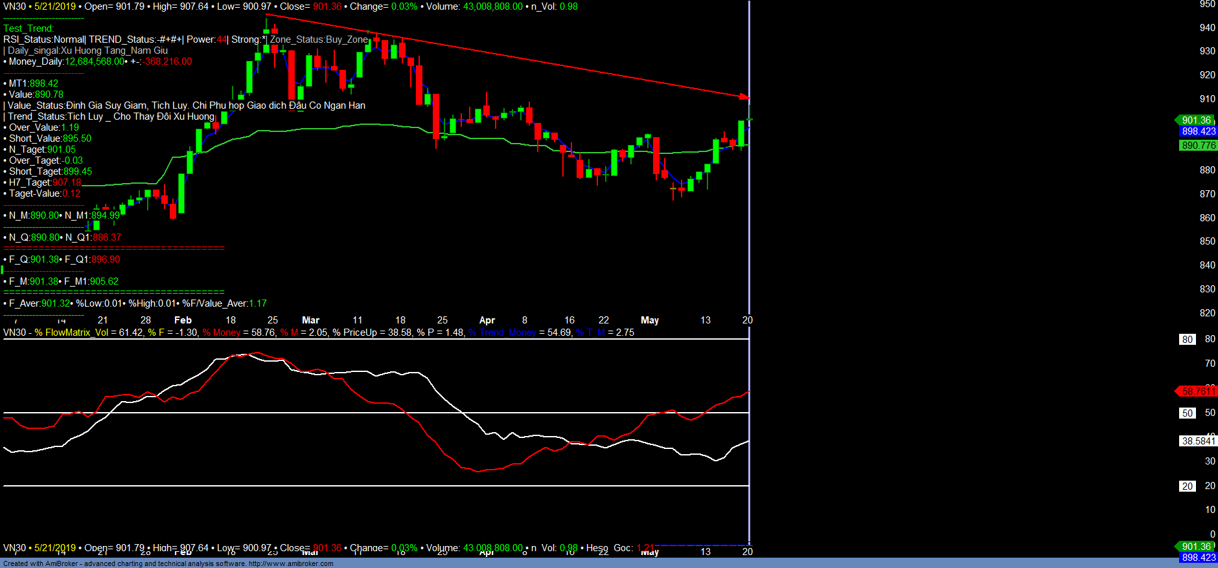The width and height of the screenshot is (1218, 568).
Task: Click the red 58.7611 indicator value tag
Action: coord(1197,391)
